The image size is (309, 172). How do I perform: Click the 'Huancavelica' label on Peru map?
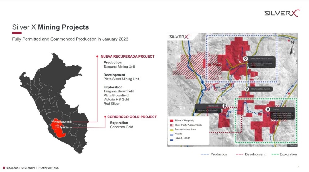point(63,122)
